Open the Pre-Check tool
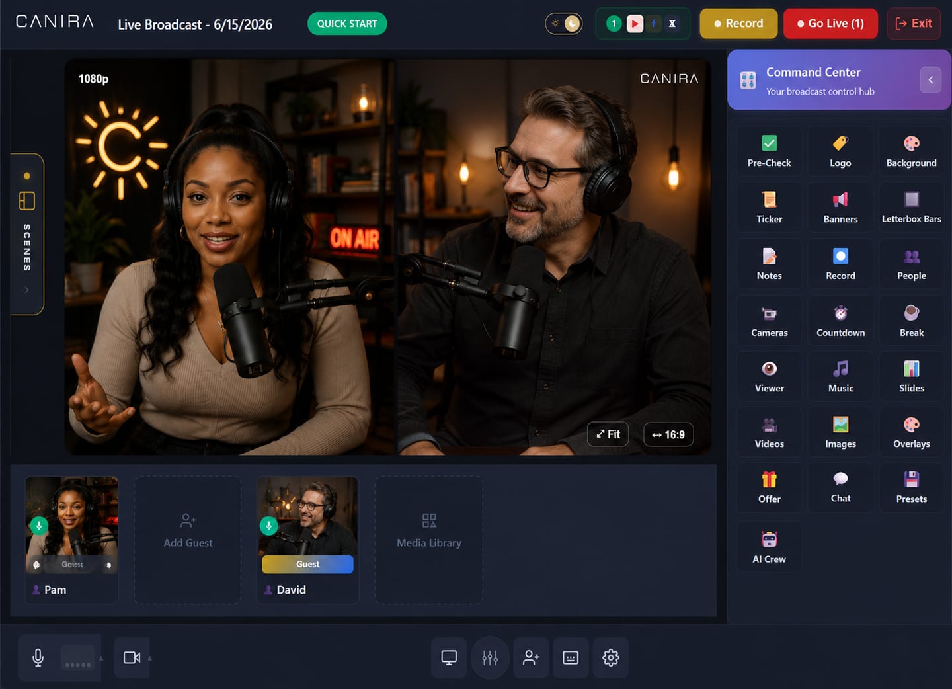 click(769, 151)
